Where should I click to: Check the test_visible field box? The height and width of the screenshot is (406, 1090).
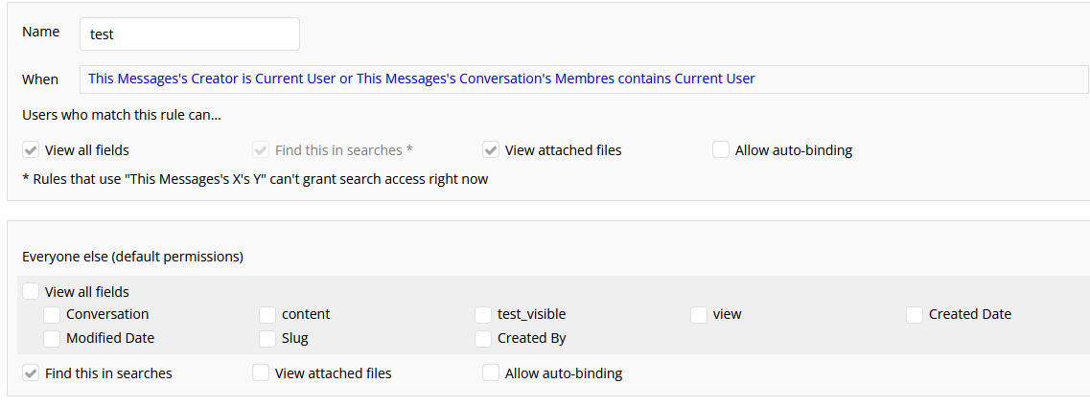[x=483, y=314]
